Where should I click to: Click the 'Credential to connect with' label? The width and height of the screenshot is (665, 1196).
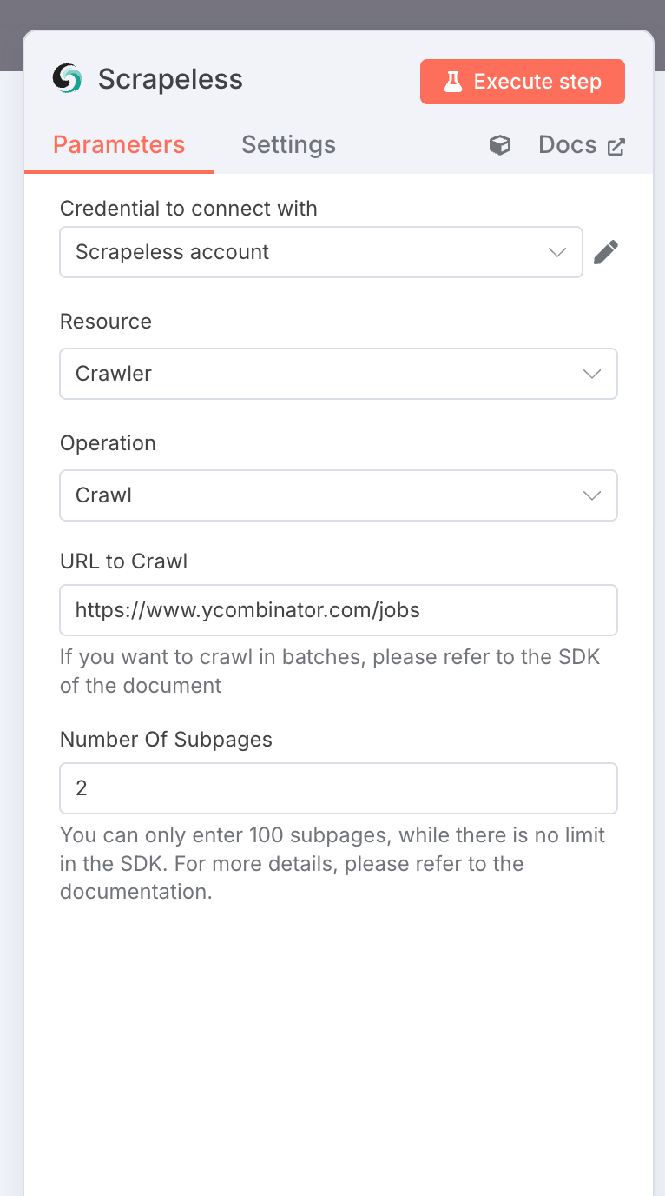click(x=188, y=209)
